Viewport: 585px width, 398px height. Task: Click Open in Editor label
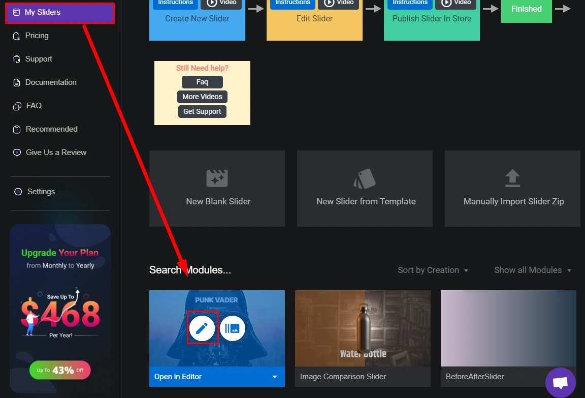tap(178, 377)
